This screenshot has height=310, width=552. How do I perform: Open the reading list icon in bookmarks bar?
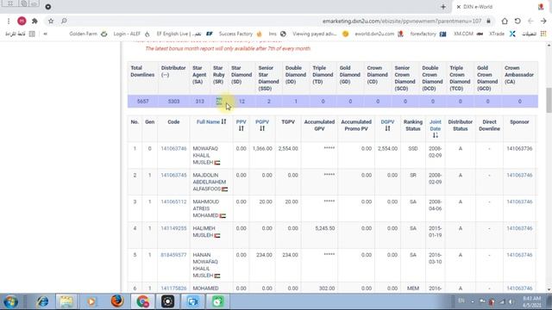coord(32,34)
